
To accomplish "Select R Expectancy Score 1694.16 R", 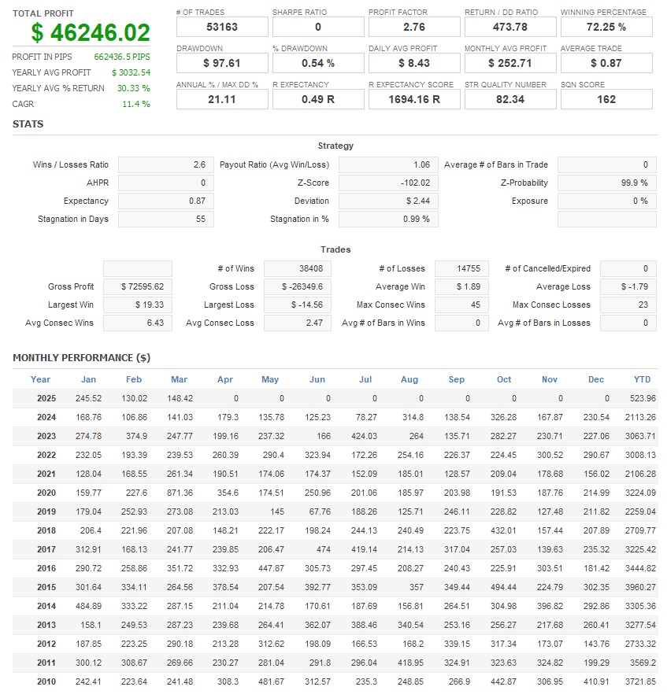I will [414, 99].
